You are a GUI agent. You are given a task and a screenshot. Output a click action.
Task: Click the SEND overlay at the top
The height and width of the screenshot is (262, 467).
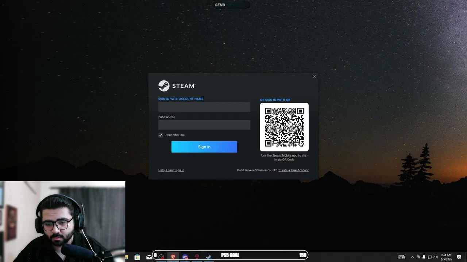[231, 5]
